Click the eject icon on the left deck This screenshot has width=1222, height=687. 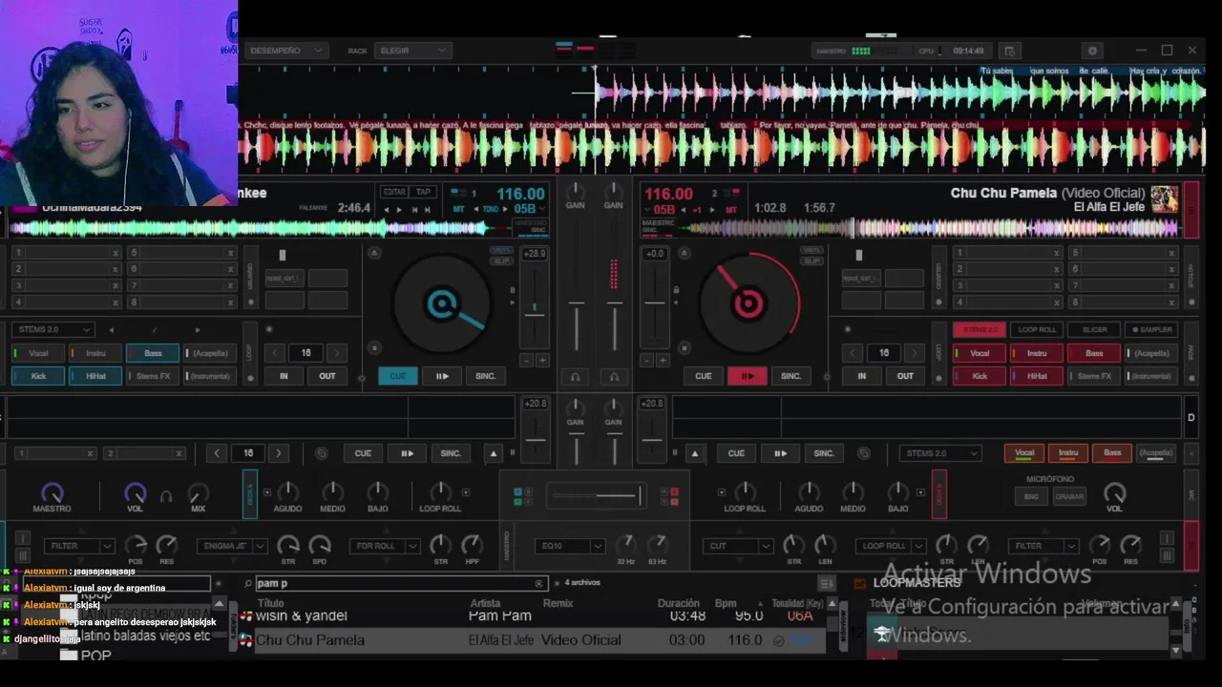tap(374, 253)
